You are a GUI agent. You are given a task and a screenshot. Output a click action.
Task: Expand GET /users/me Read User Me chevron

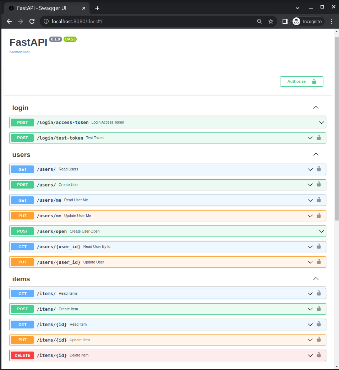(x=310, y=200)
